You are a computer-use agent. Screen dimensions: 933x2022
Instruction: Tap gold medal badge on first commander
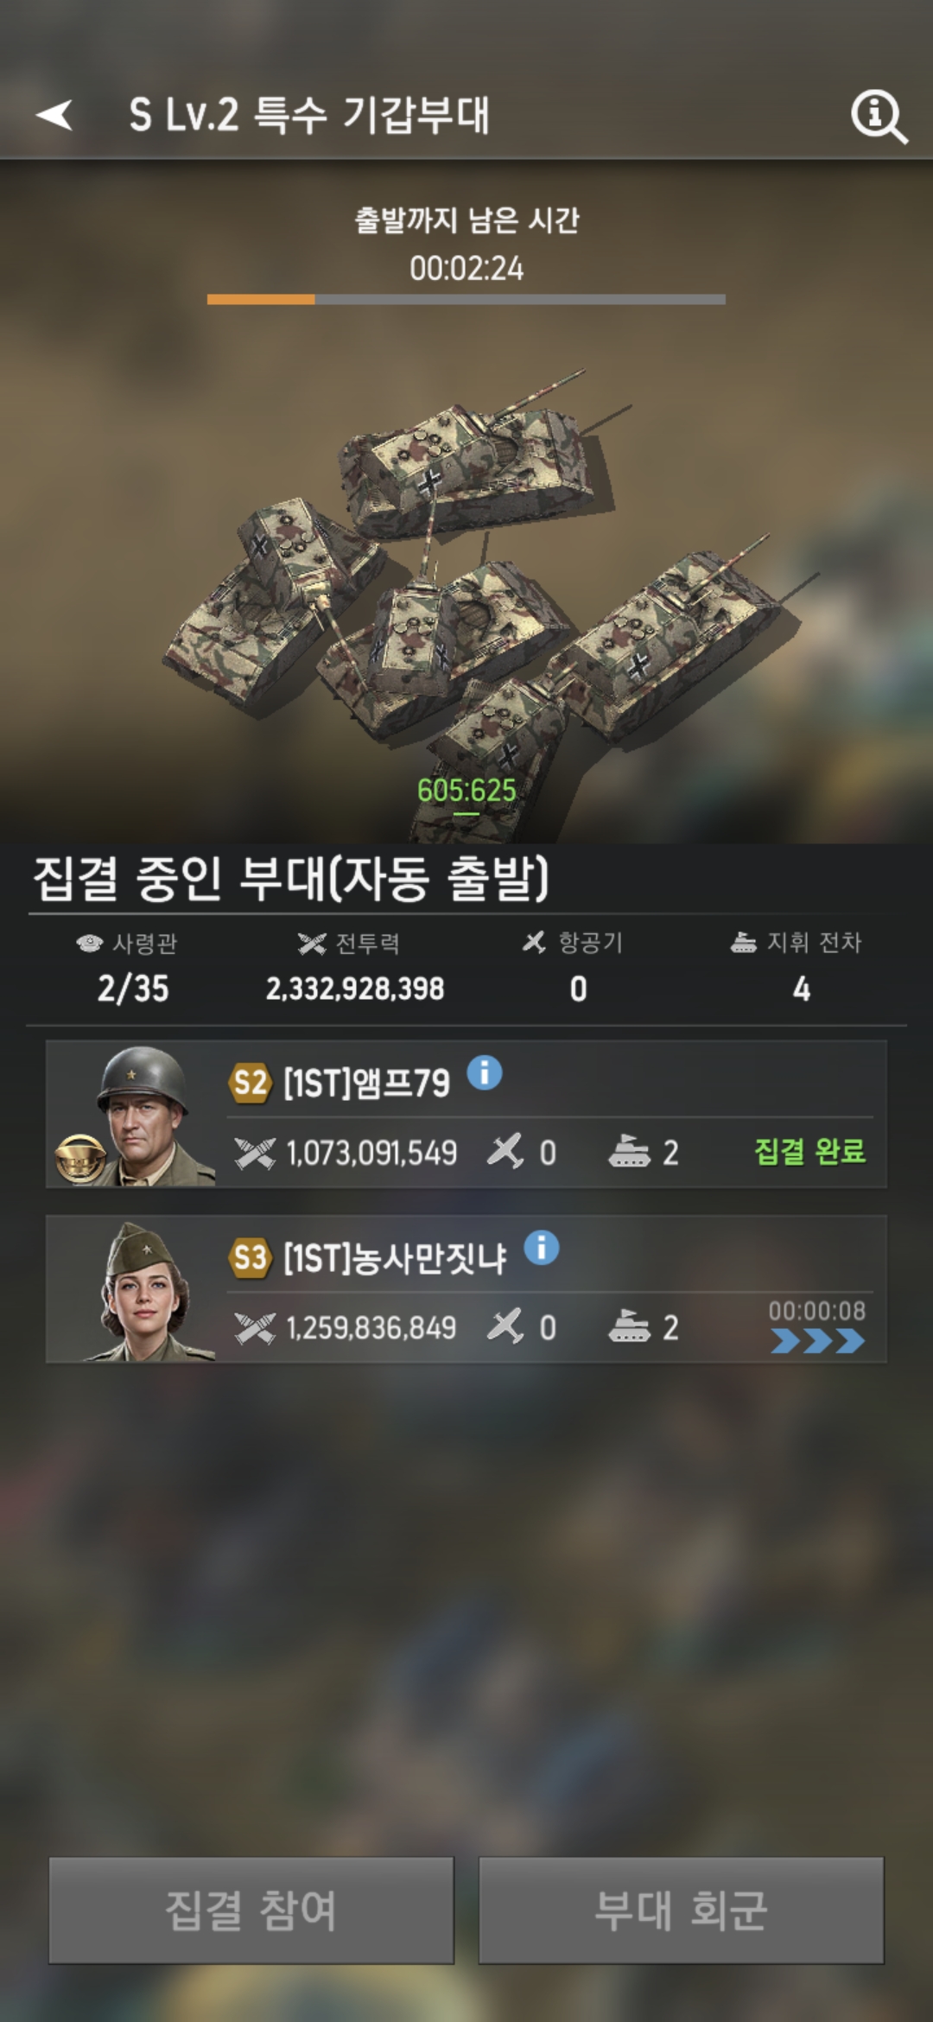[x=81, y=1158]
